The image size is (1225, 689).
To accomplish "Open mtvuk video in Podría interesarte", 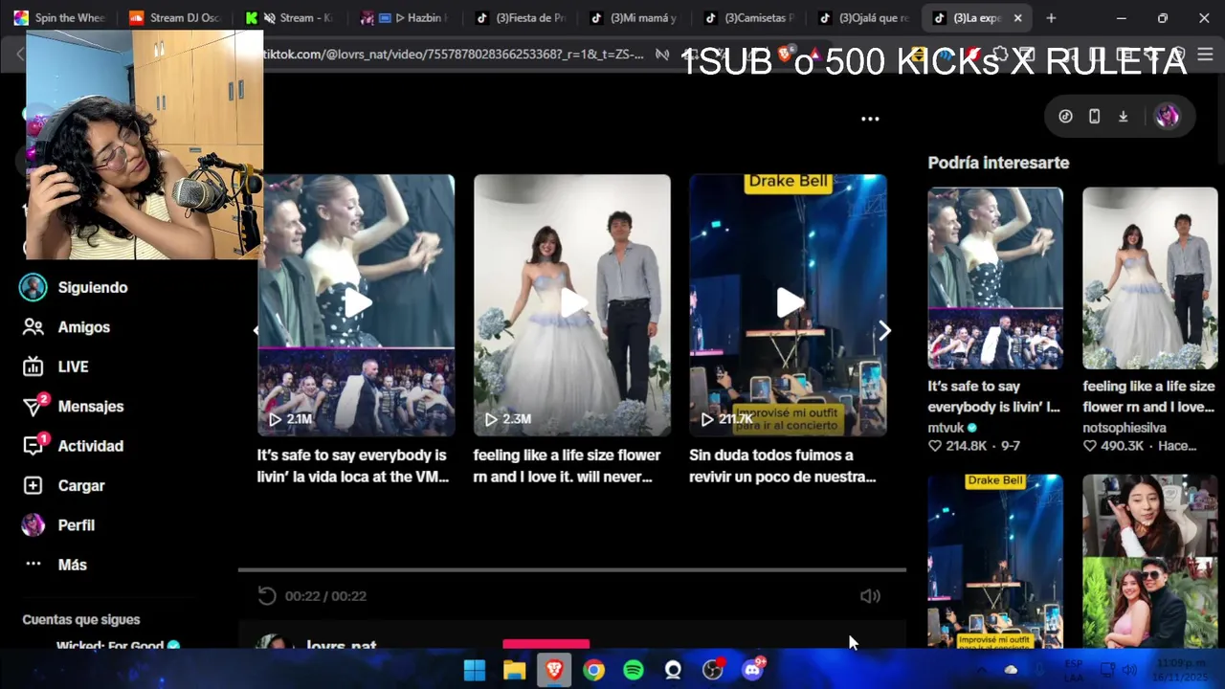I will click(x=995, y=278).
